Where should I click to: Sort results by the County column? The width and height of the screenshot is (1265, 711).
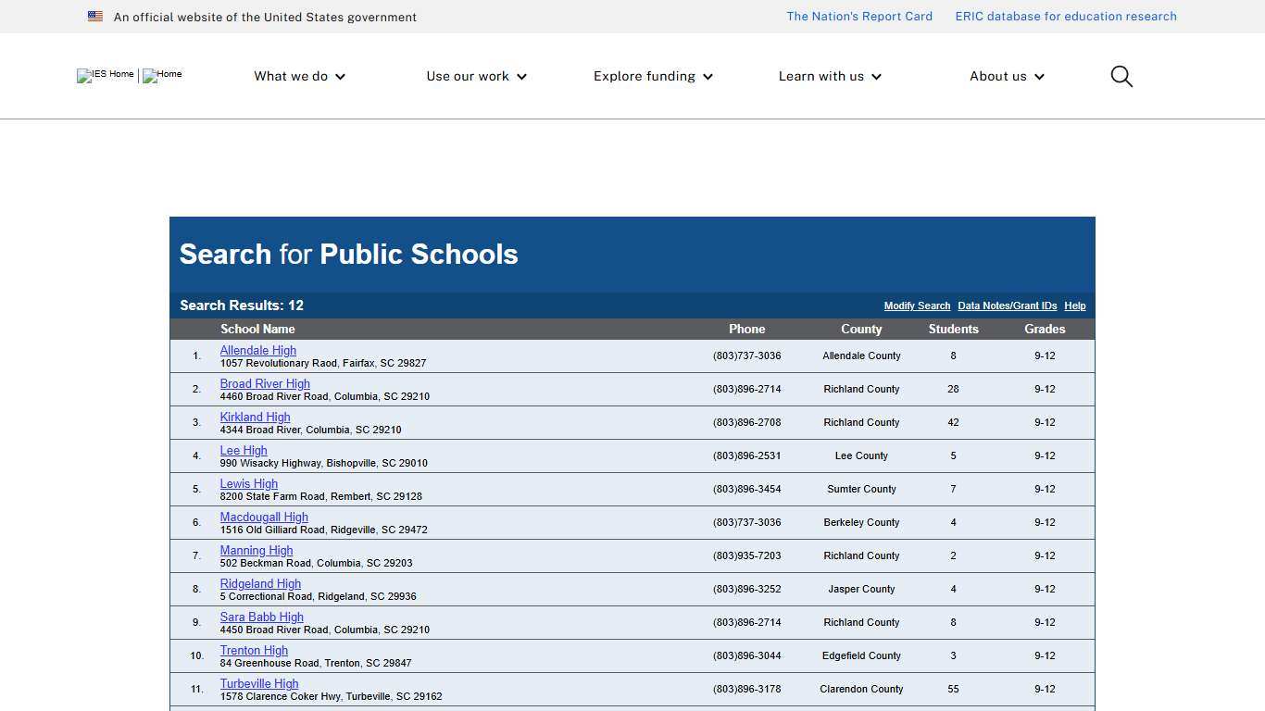[x=861, y=329]
